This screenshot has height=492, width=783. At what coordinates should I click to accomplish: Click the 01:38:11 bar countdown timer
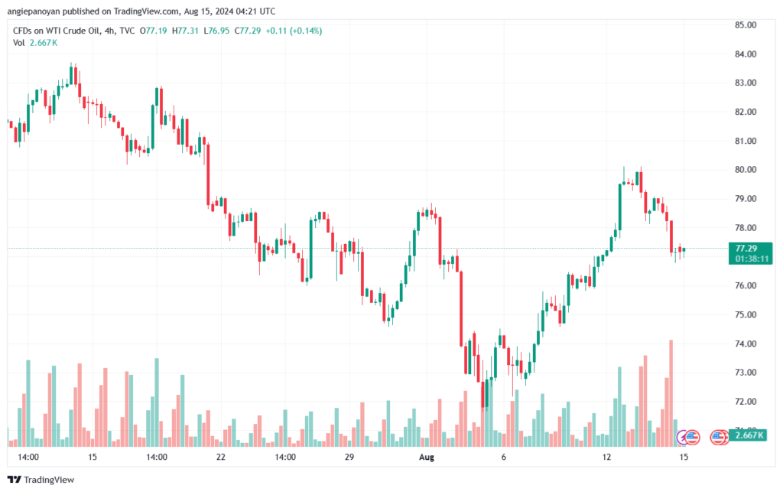pyautogui.click(x=751, y=259)
